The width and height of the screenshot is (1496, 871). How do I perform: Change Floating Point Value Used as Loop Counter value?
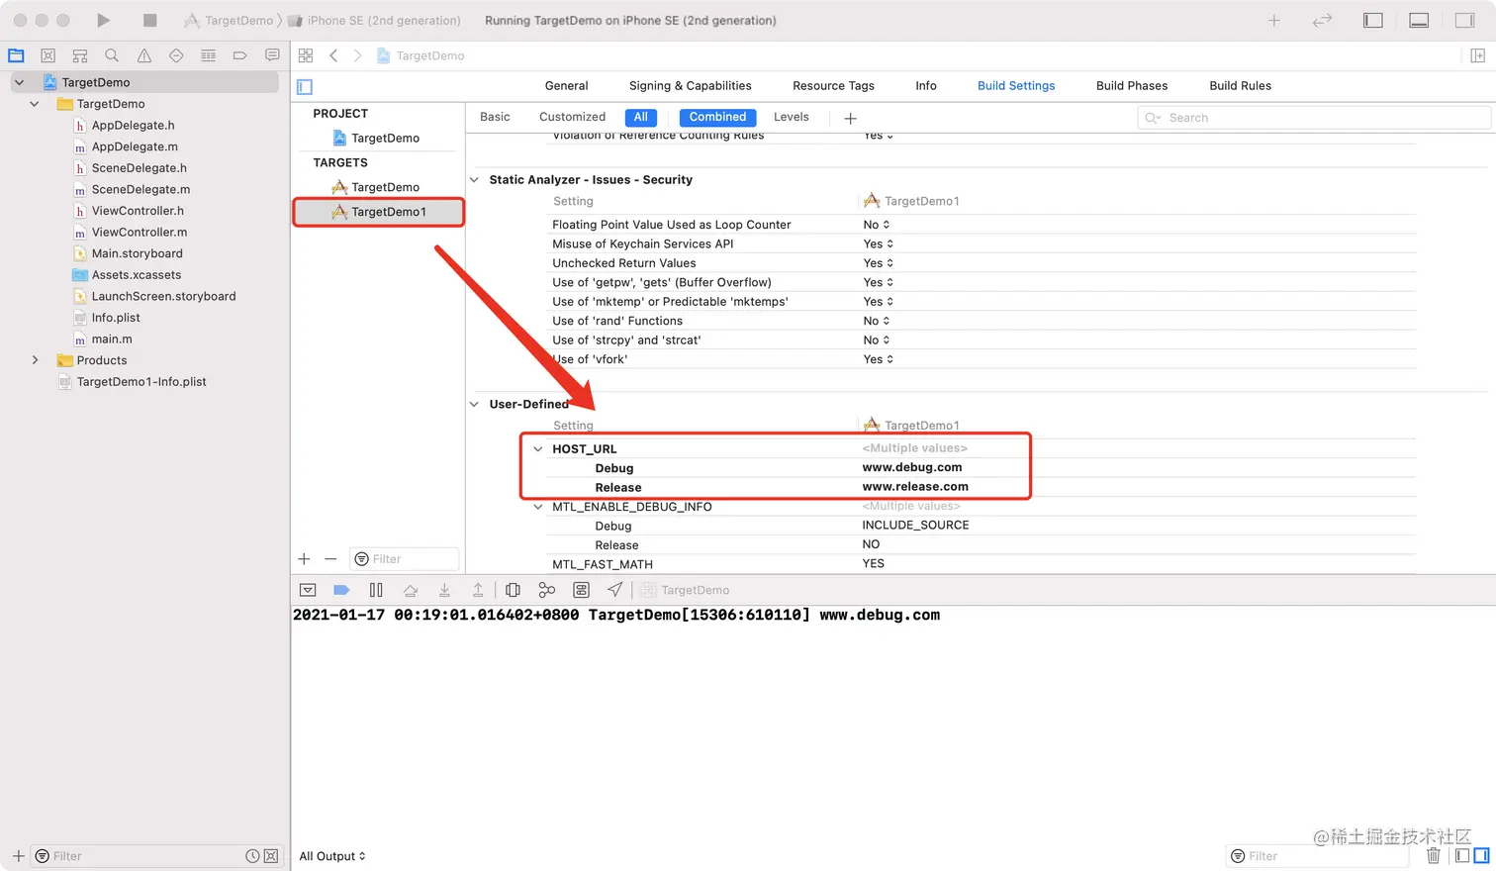pos(877,225)
